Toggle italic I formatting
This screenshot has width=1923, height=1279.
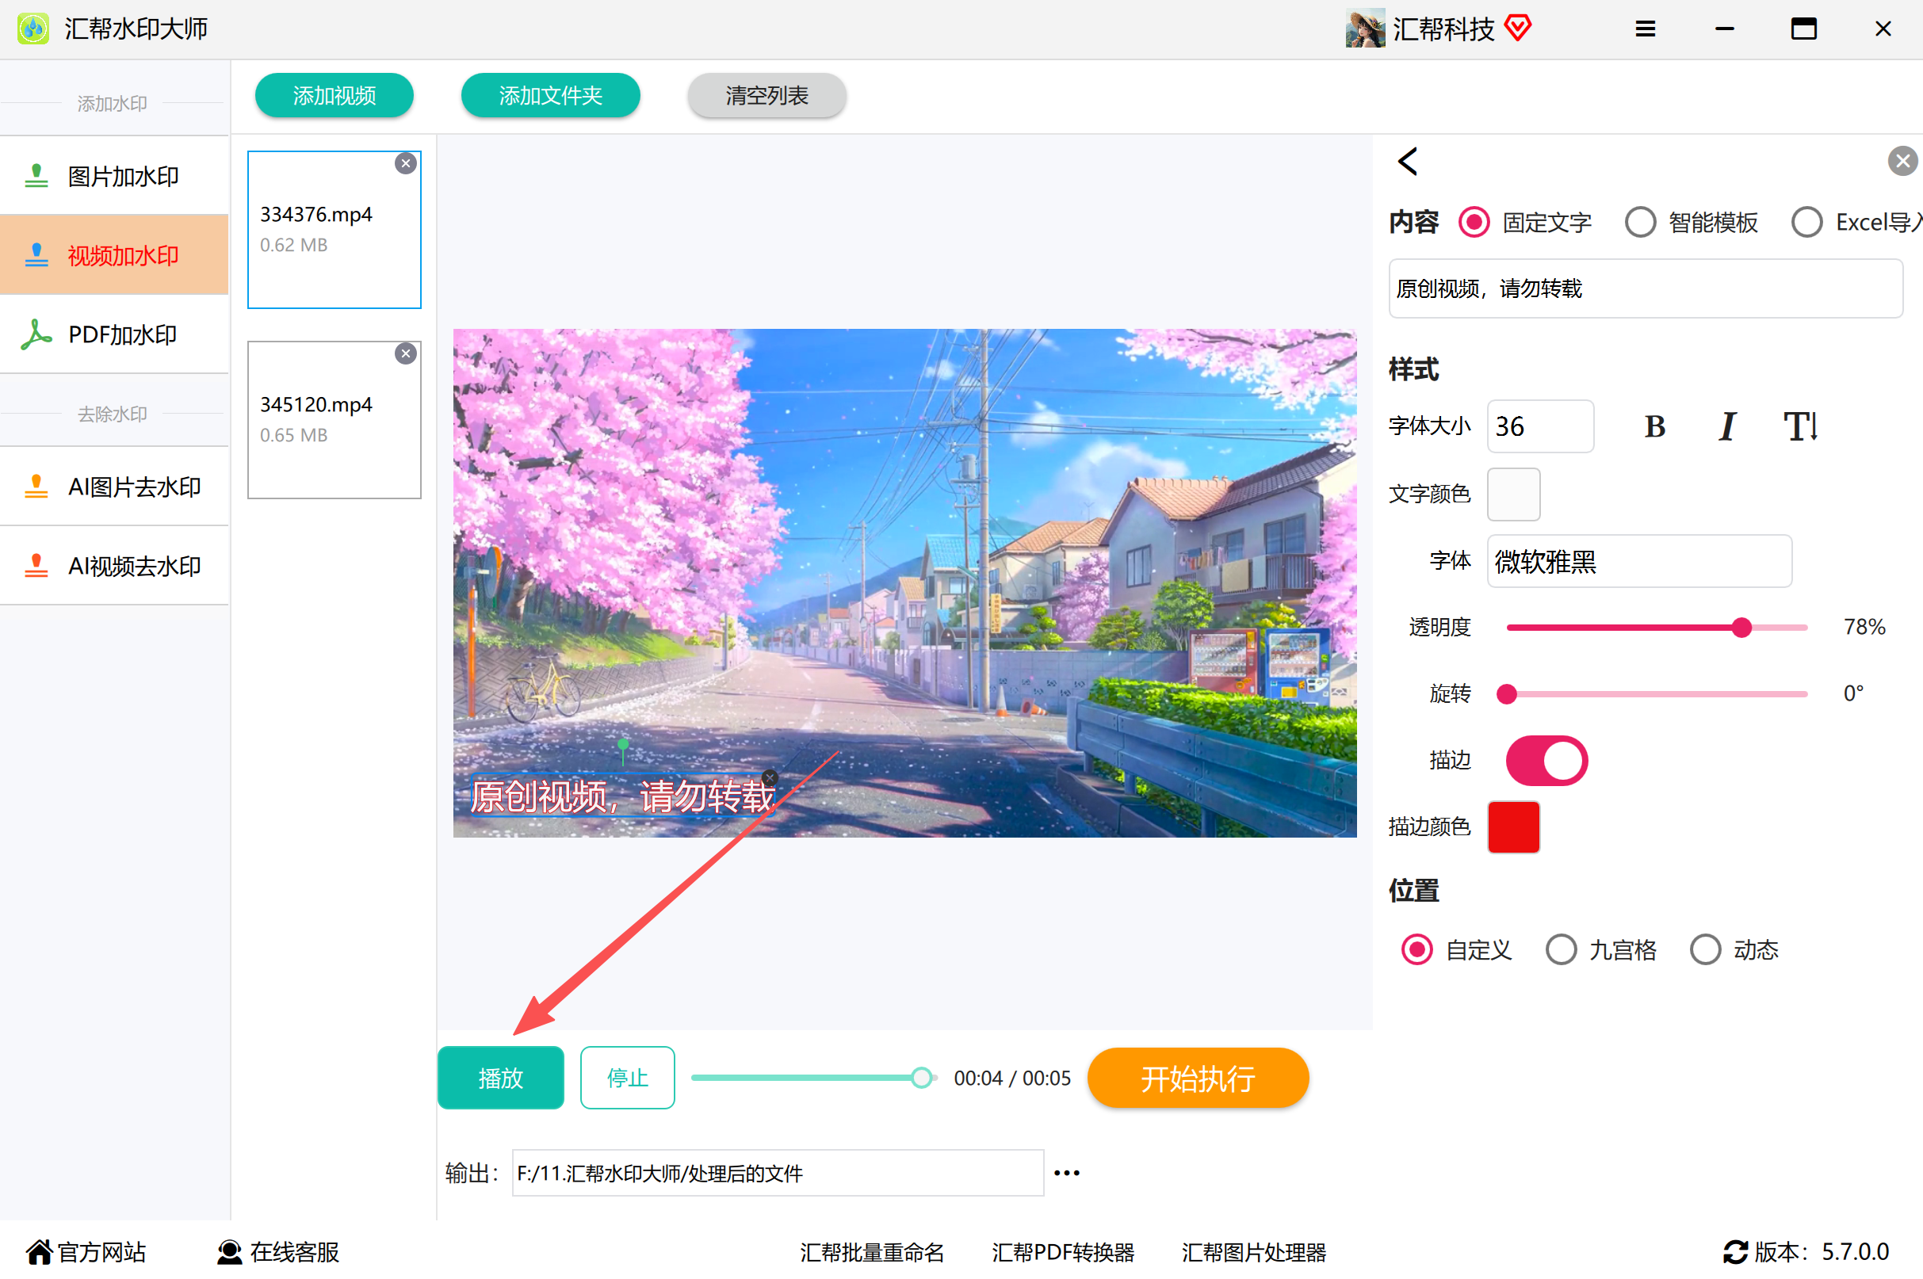(1727, 426)
